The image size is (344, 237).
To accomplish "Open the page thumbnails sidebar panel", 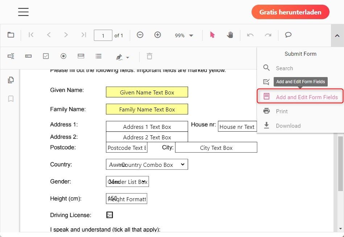I will tap(11, 80).
